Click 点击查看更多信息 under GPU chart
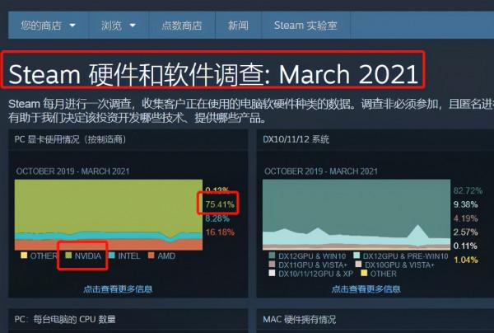The height and width of the screenshot is (333, 494). coord(118,288)
